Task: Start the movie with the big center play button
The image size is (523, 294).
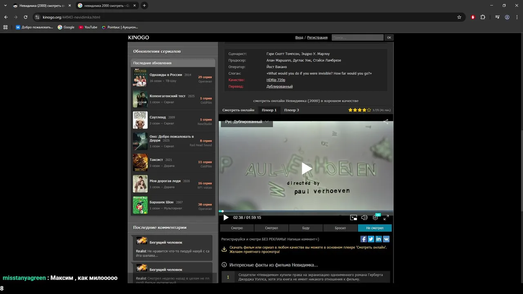Action: point(306,168)
